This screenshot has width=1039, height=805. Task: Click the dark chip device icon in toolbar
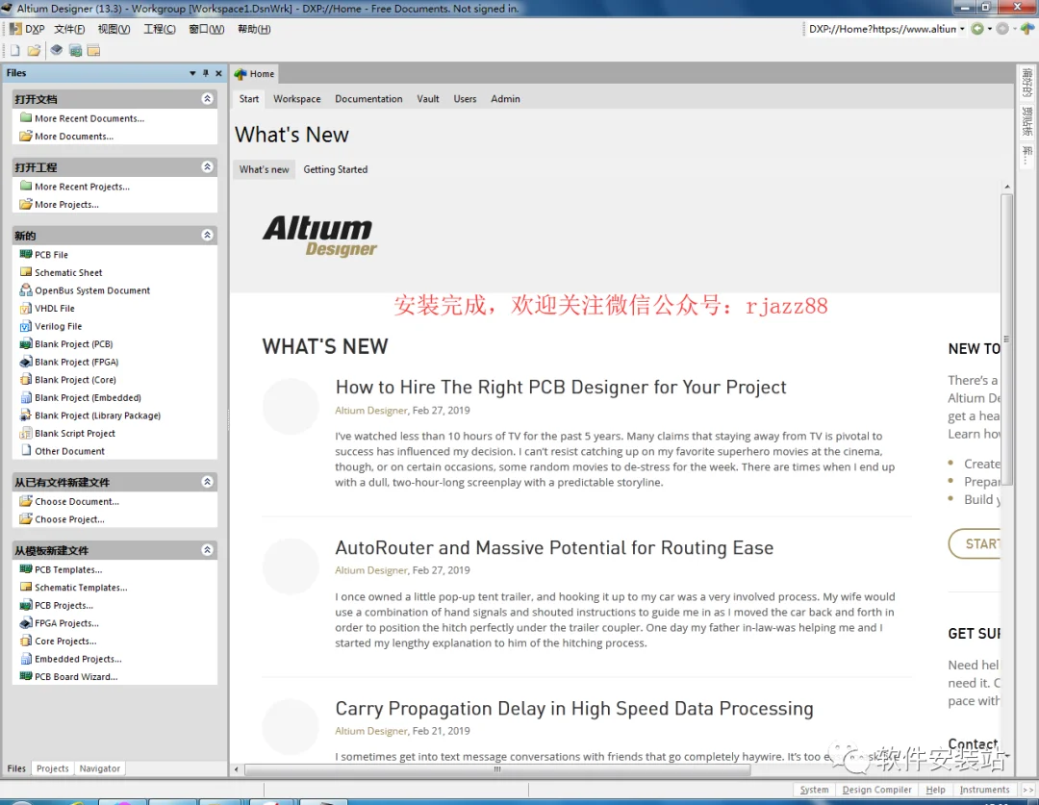pos(57,50)
